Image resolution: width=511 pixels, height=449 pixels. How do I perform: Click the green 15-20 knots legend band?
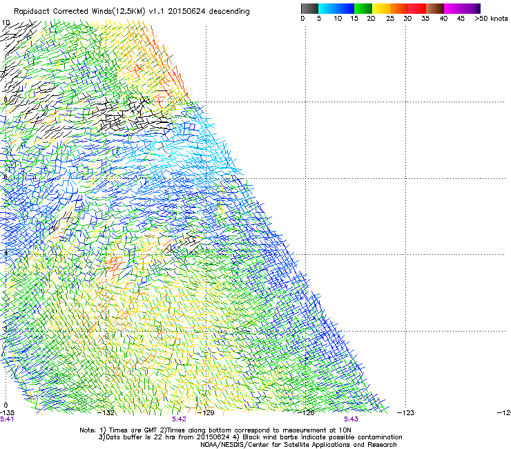coord(363,8)
